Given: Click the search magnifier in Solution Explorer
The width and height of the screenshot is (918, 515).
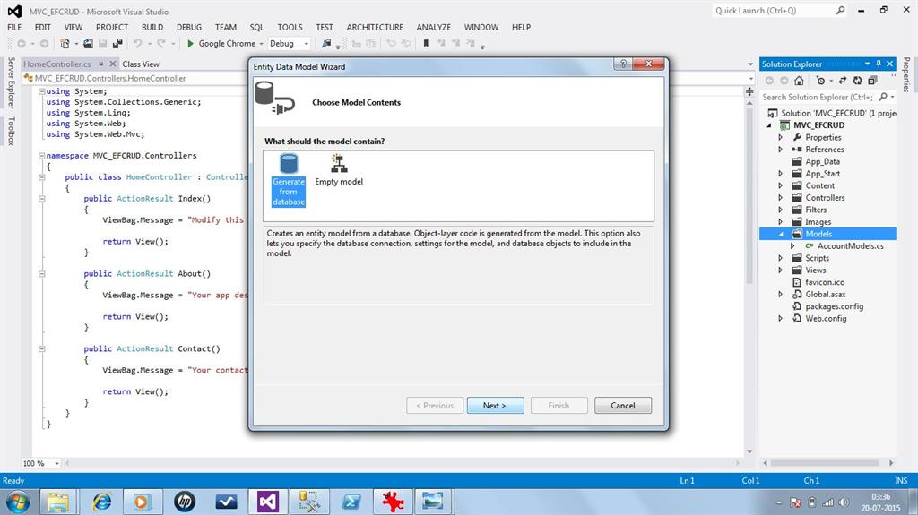Looking at the screenshot, I should click(883, 97).
